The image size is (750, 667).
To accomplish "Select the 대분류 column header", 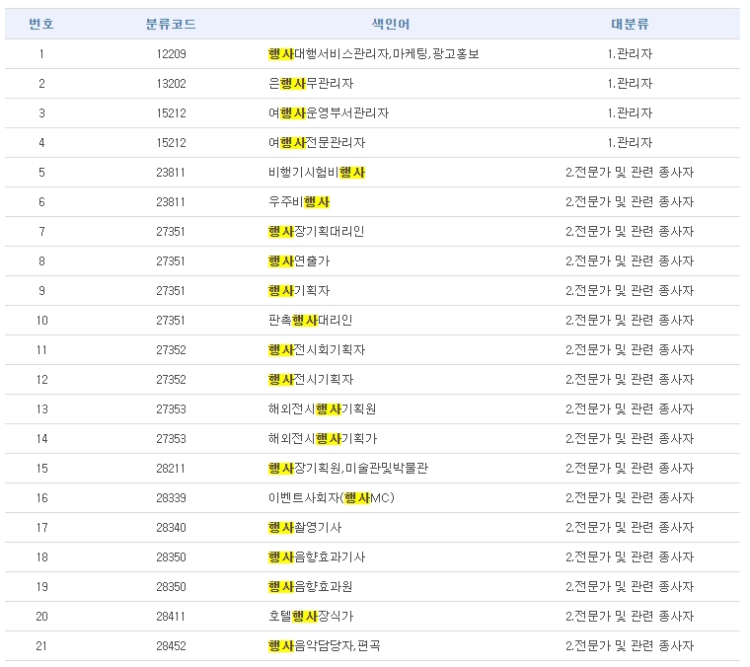I will click(x=630, y=24).
